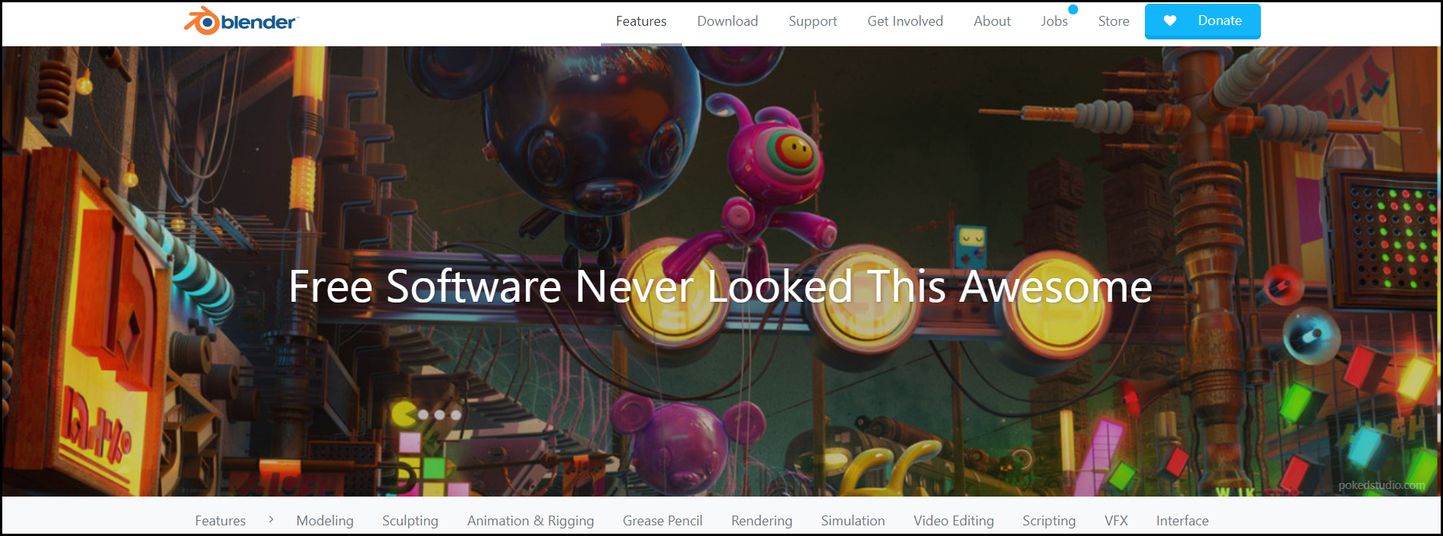Open the VFX section
Screen dimensions: 1443x536
point(1116,521)
